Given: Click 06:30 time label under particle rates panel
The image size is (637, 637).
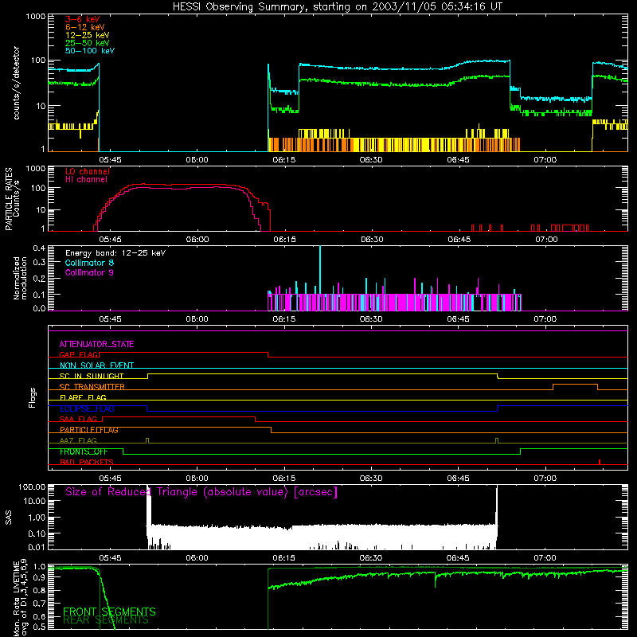Looking at the screenshot, I should (372, 240).
